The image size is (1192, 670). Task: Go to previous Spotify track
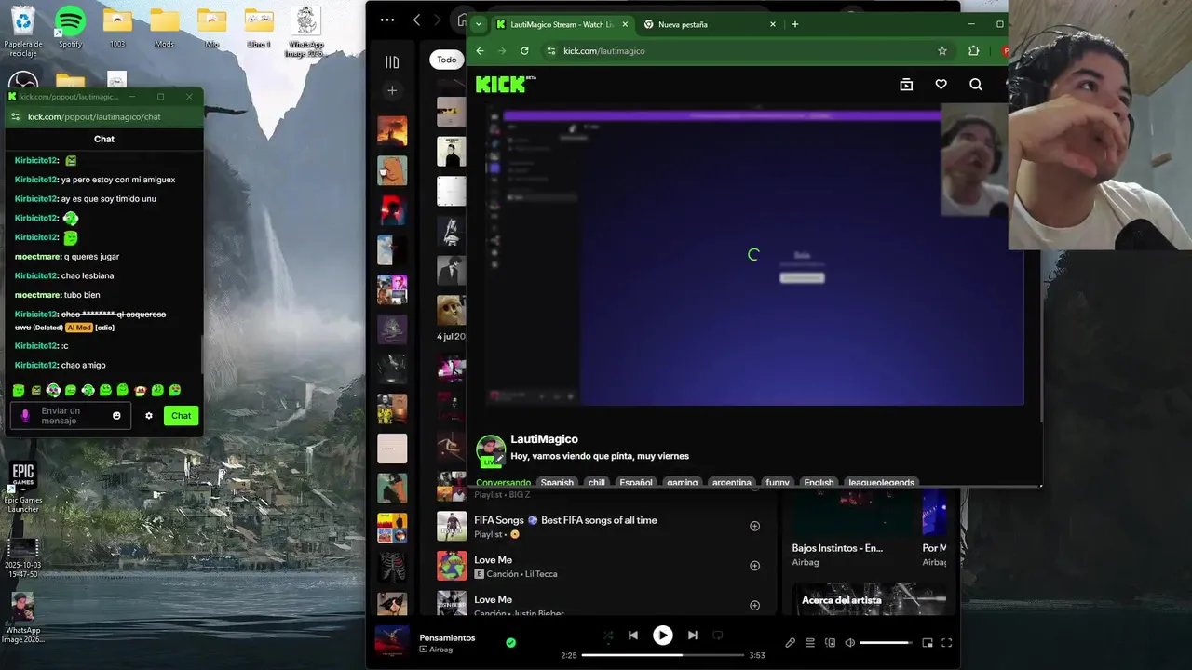click(x=632, y=636)
